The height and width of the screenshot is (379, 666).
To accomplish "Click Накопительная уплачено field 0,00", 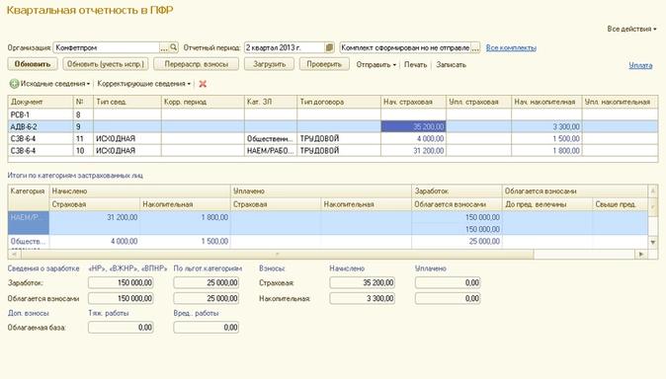I will point(448,298).
